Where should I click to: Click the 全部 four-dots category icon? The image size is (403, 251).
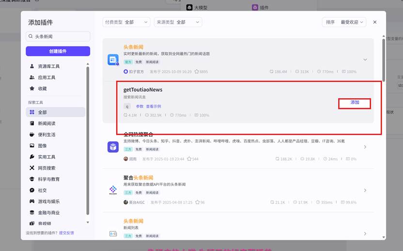[32, 112]
